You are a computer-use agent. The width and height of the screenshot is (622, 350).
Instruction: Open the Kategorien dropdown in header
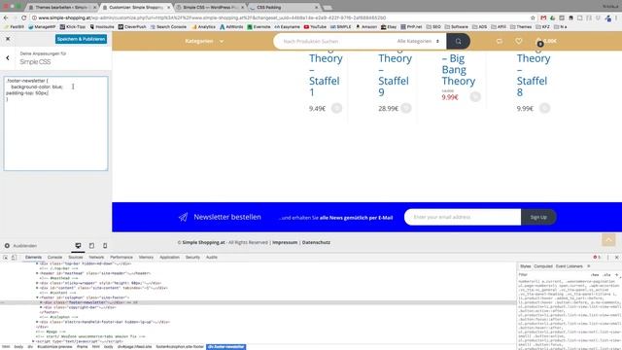(x=204, y=41)
